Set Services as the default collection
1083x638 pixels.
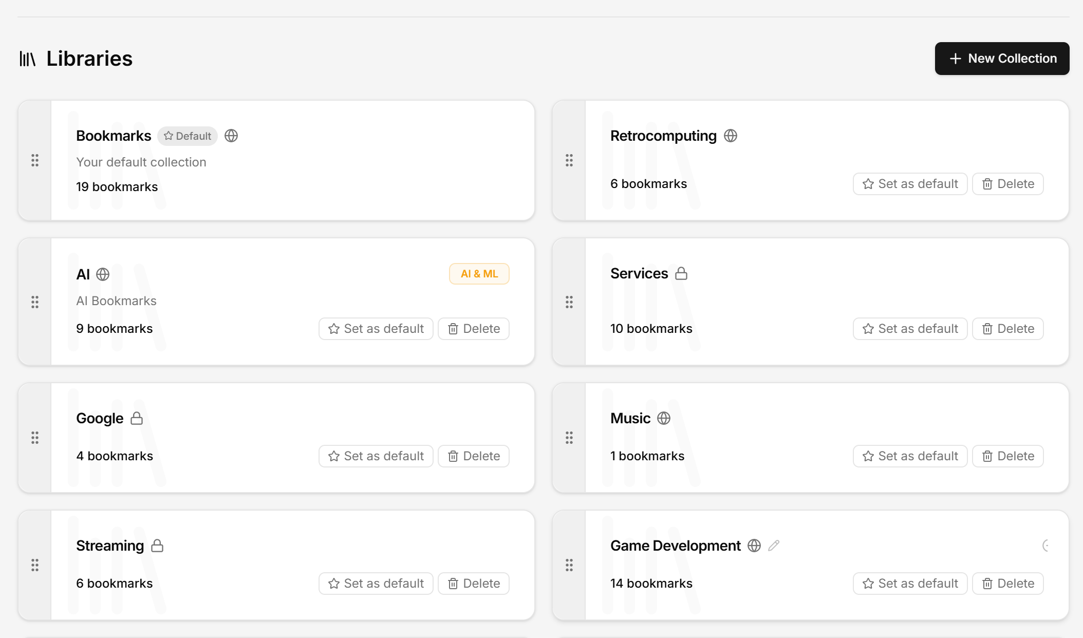pos(909,328)
